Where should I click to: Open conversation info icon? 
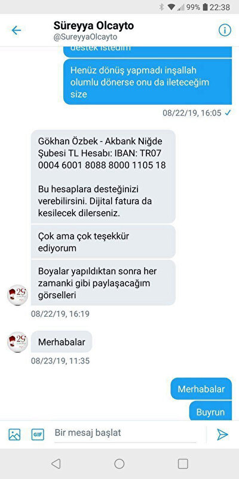(x=225, y=31)
